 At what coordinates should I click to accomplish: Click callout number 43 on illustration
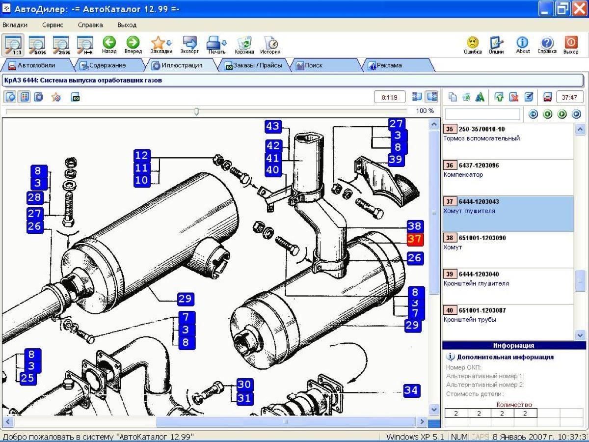coord(272,126)
